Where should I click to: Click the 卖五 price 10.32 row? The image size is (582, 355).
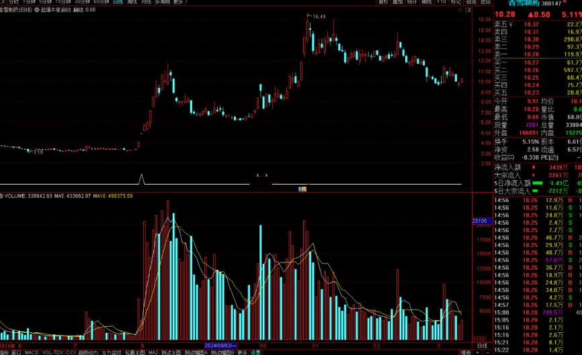pos(538,24)
